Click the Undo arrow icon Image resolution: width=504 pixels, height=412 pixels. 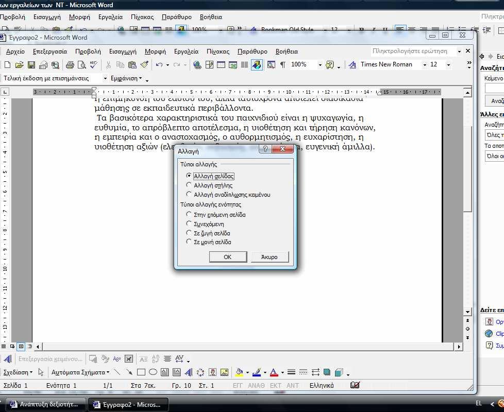[159, 65]
